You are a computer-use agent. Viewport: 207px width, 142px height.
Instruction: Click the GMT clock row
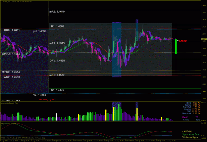click(x=194, y=111)
